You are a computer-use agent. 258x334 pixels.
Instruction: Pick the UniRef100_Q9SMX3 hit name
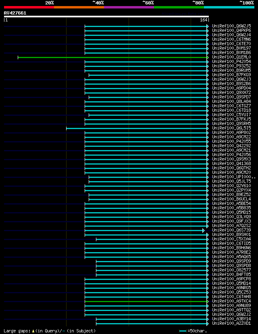tap(231, 159)
